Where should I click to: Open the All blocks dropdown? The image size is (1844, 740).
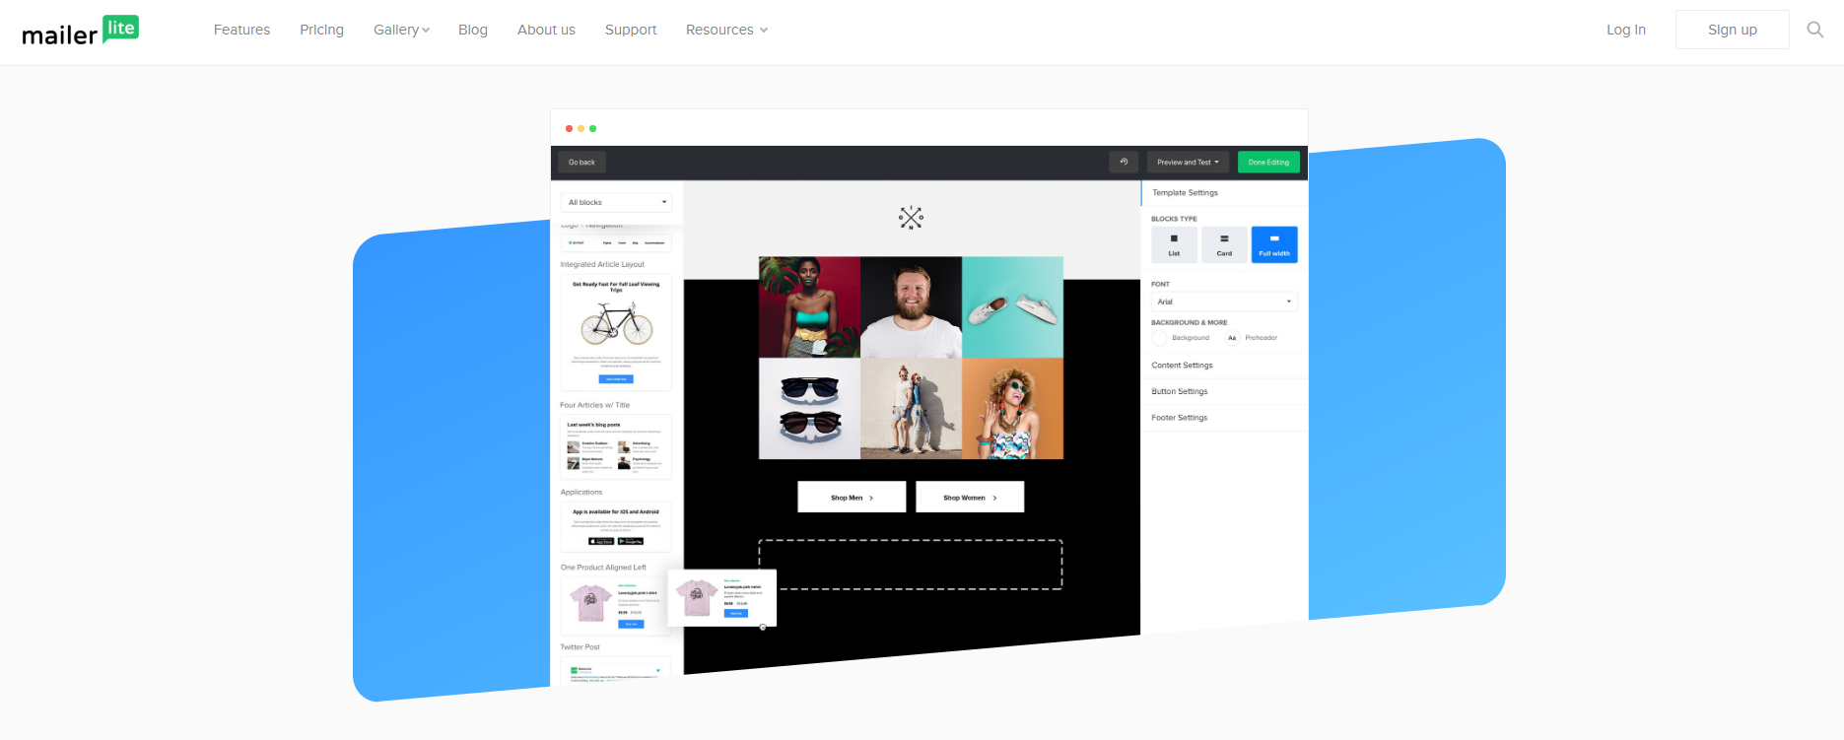616,202
